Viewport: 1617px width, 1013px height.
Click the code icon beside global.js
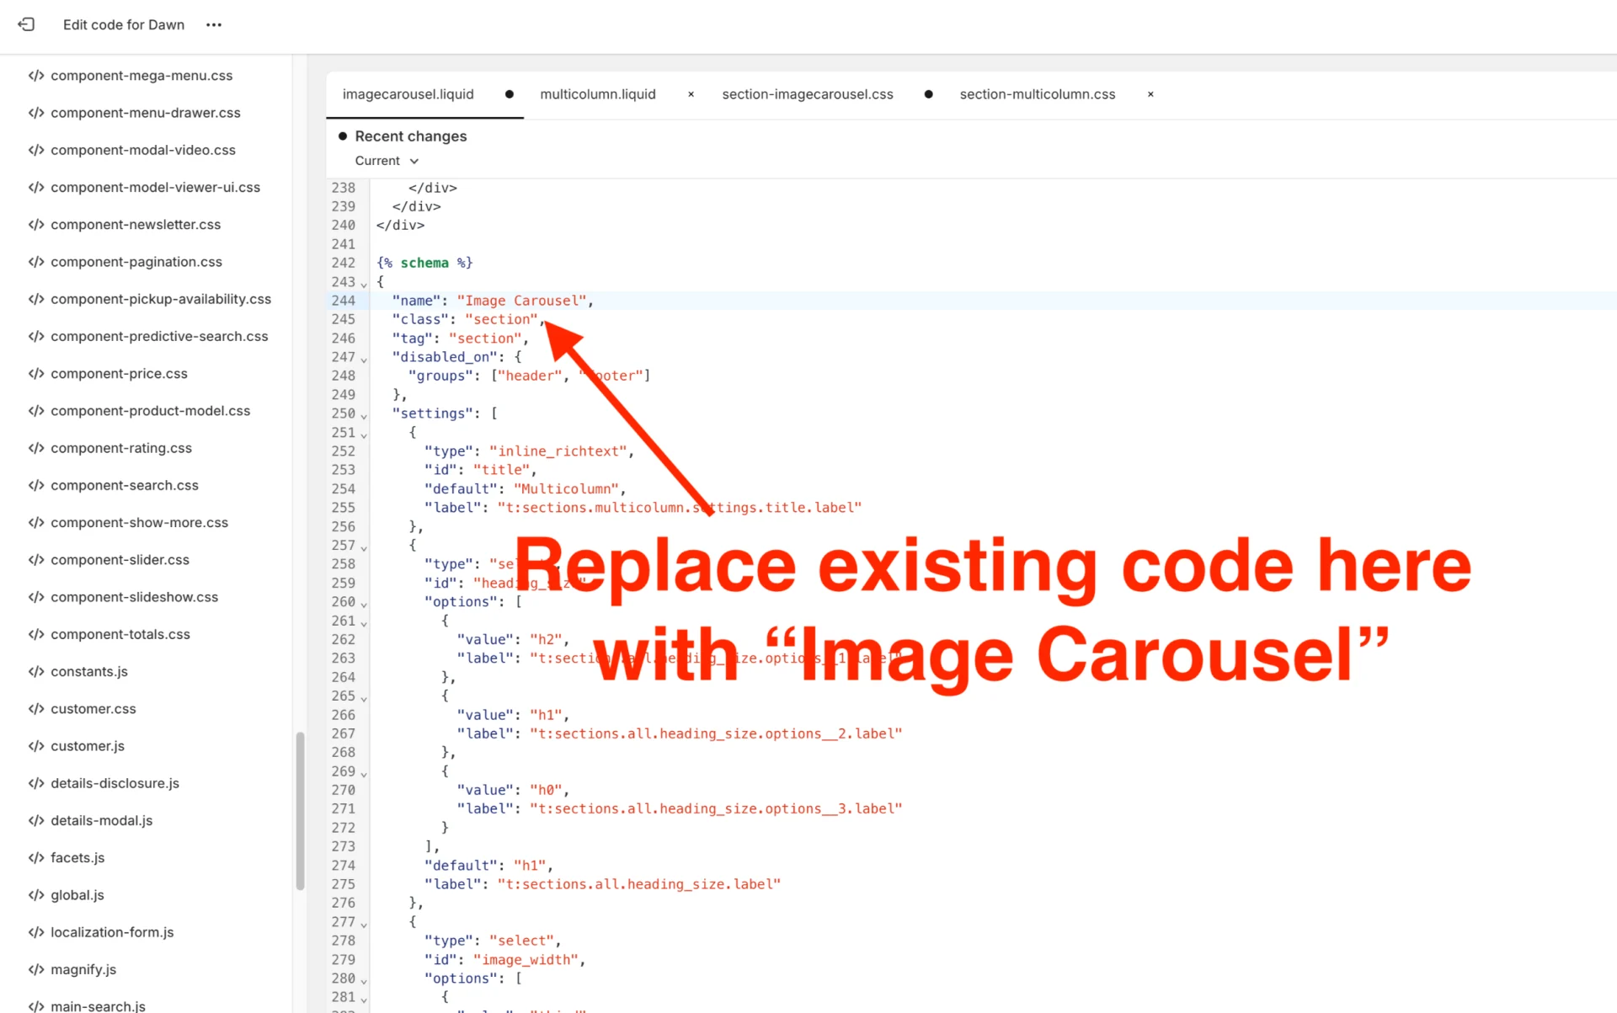(36, 894)
